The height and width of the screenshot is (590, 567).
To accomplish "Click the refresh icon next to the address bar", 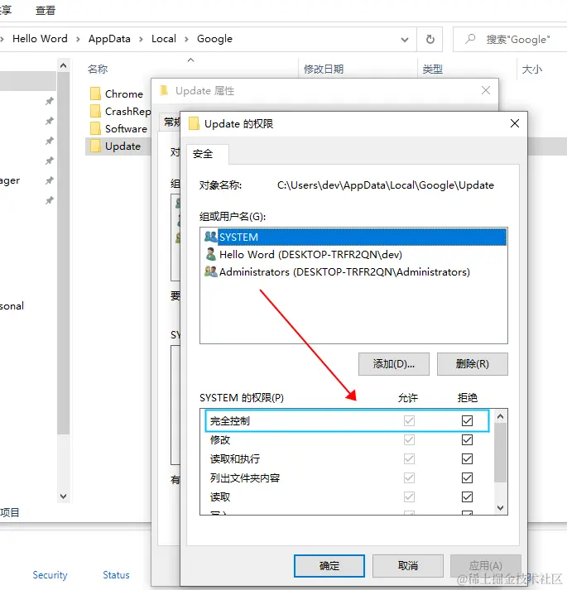I will 430,39.
